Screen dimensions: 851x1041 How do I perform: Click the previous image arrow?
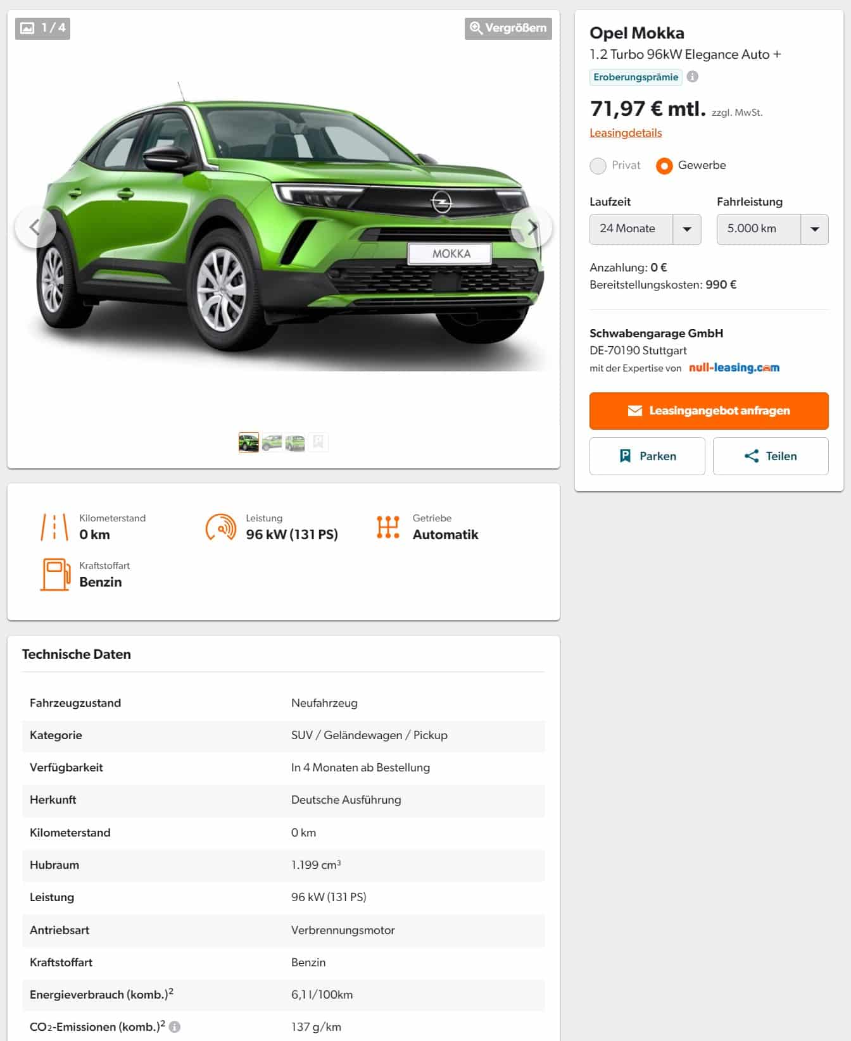[x=35, y=228]
